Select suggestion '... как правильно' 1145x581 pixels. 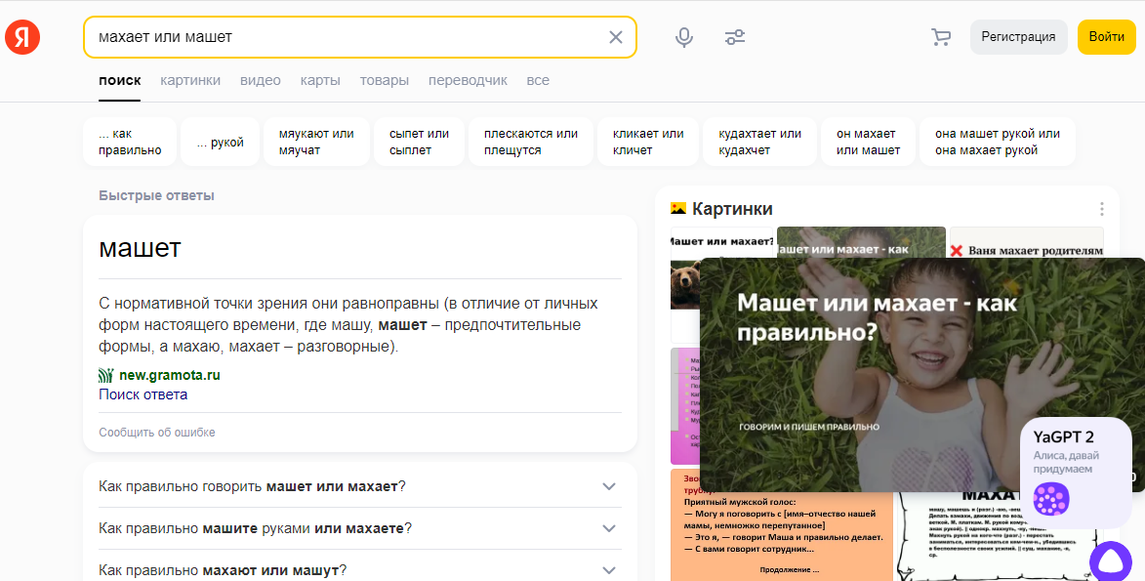pos(130,142)
